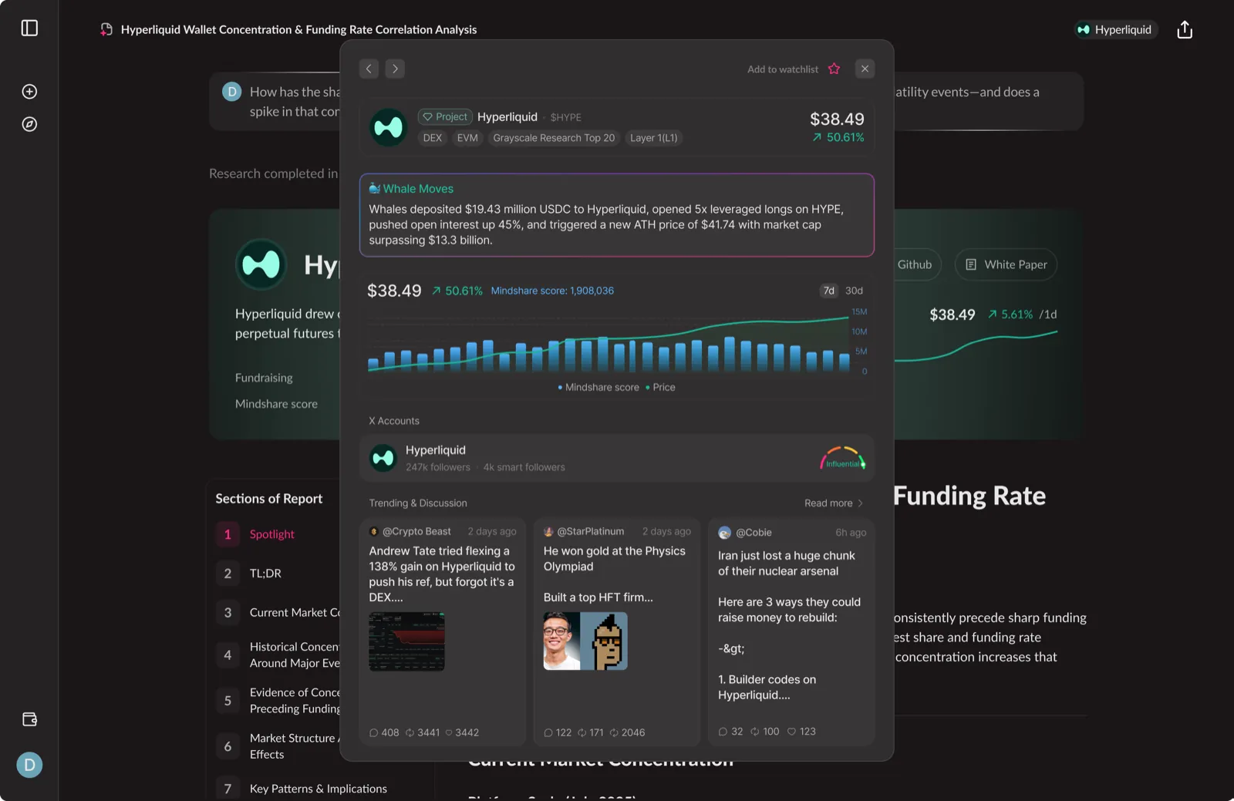Like the Cobie post heart icon
This screenshot has height=801, width=1234.
pyautogui.click(x=791, y=732)
